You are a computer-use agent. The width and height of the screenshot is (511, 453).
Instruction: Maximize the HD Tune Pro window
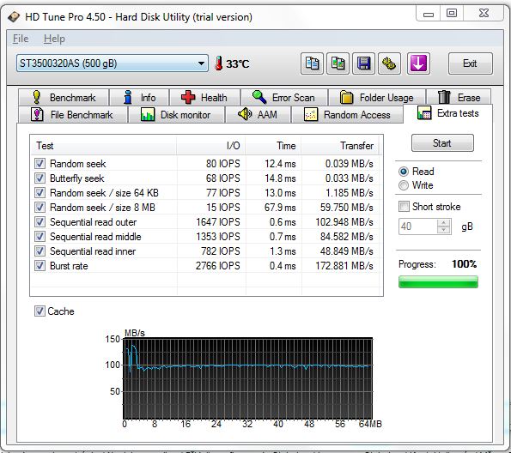[452, 14]
